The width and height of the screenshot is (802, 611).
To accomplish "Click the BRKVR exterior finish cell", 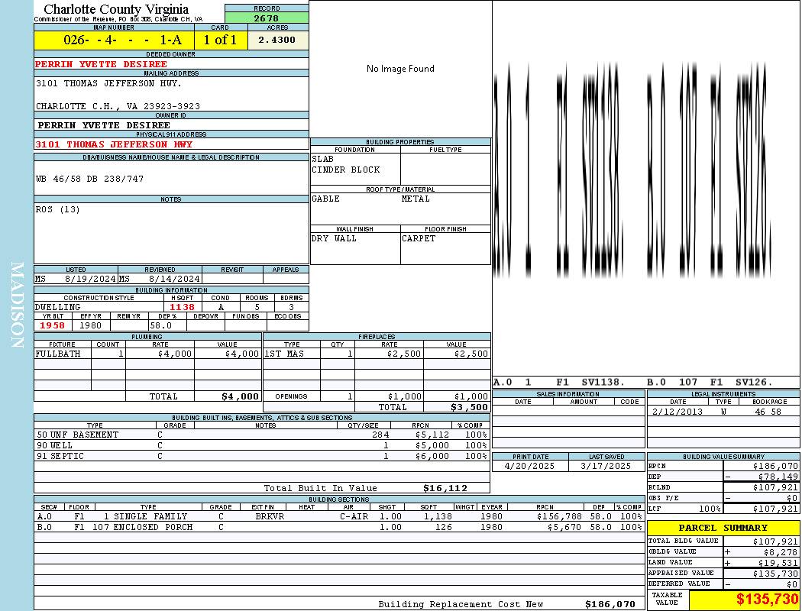I will (x=270, y=516).
